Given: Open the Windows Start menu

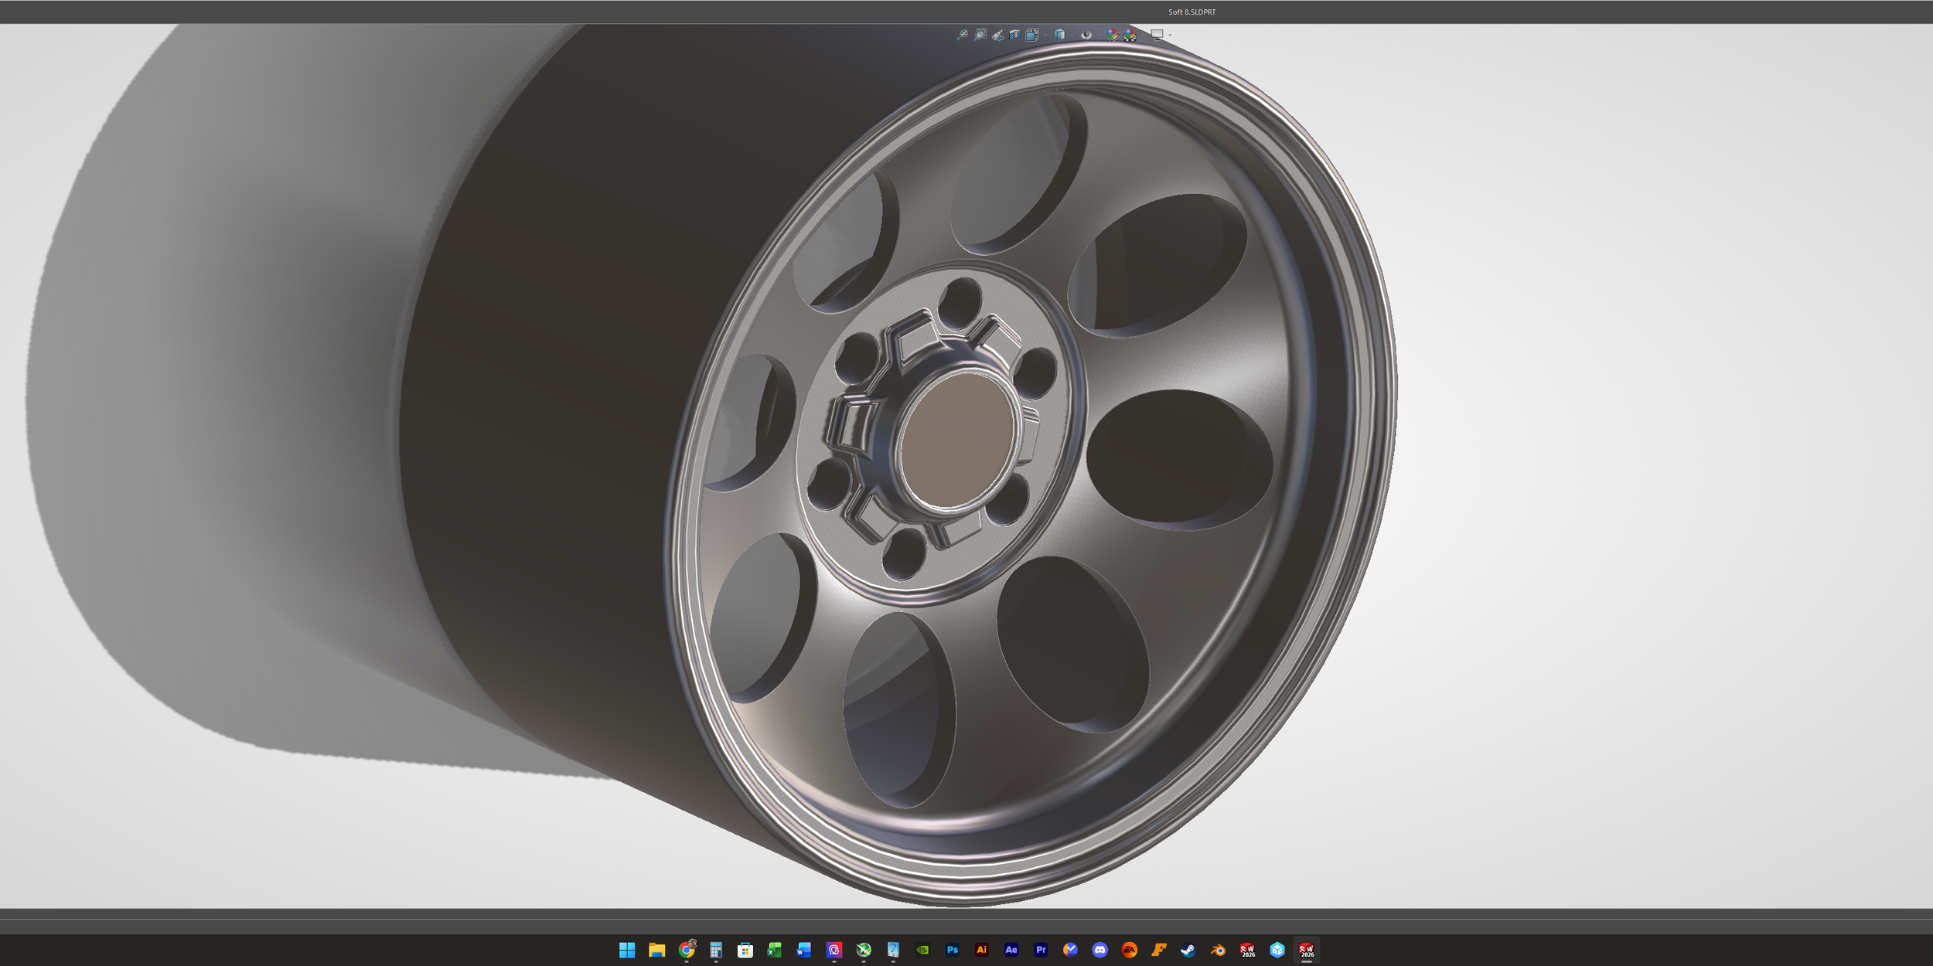Looking at the screenshot, I should (x=627, y=950).
